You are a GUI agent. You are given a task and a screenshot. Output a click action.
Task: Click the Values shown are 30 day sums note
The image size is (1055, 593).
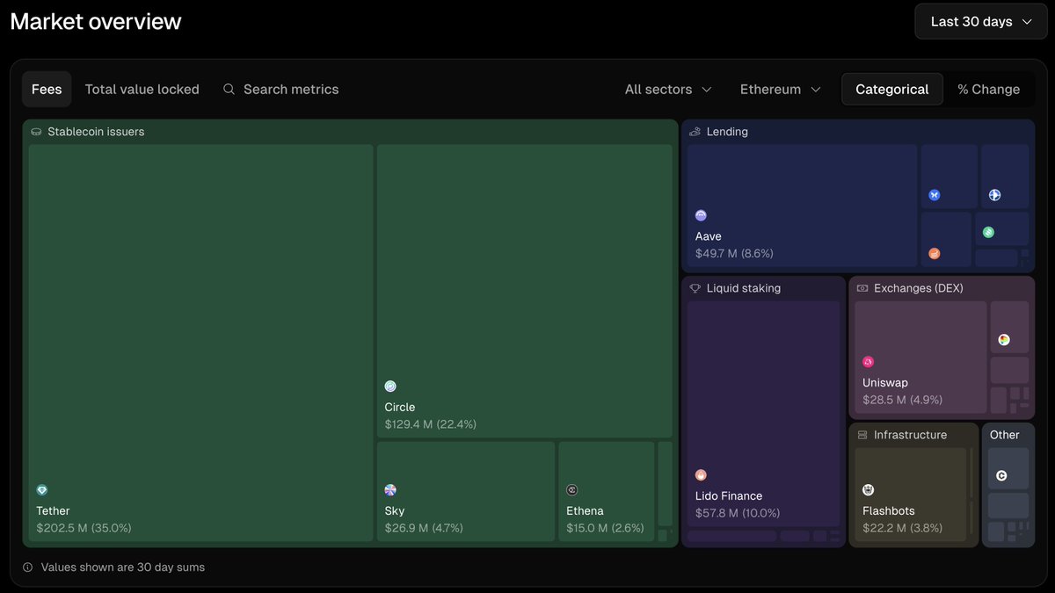(x=123, y=568)
